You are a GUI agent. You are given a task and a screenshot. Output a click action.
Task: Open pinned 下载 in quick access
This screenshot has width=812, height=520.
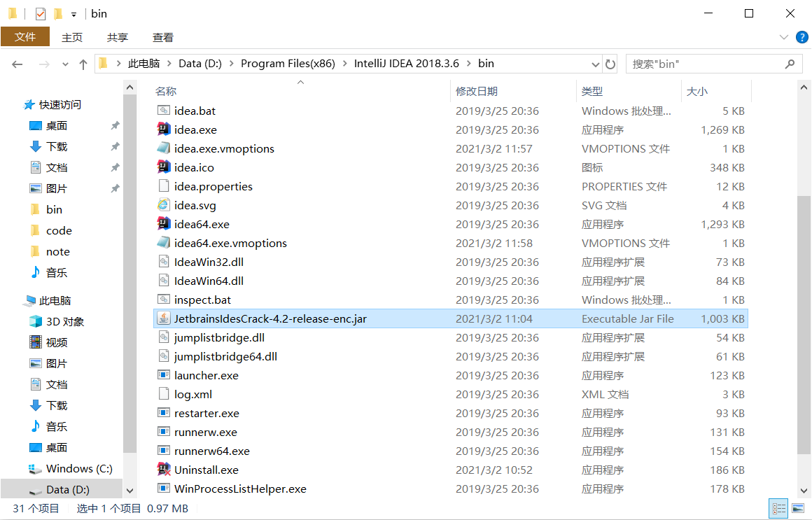(57, 146)
